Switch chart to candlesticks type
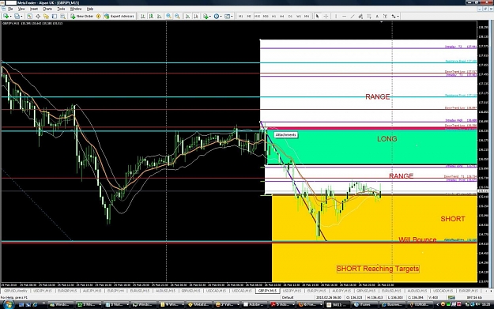494x309 pixels. [151, 16]
